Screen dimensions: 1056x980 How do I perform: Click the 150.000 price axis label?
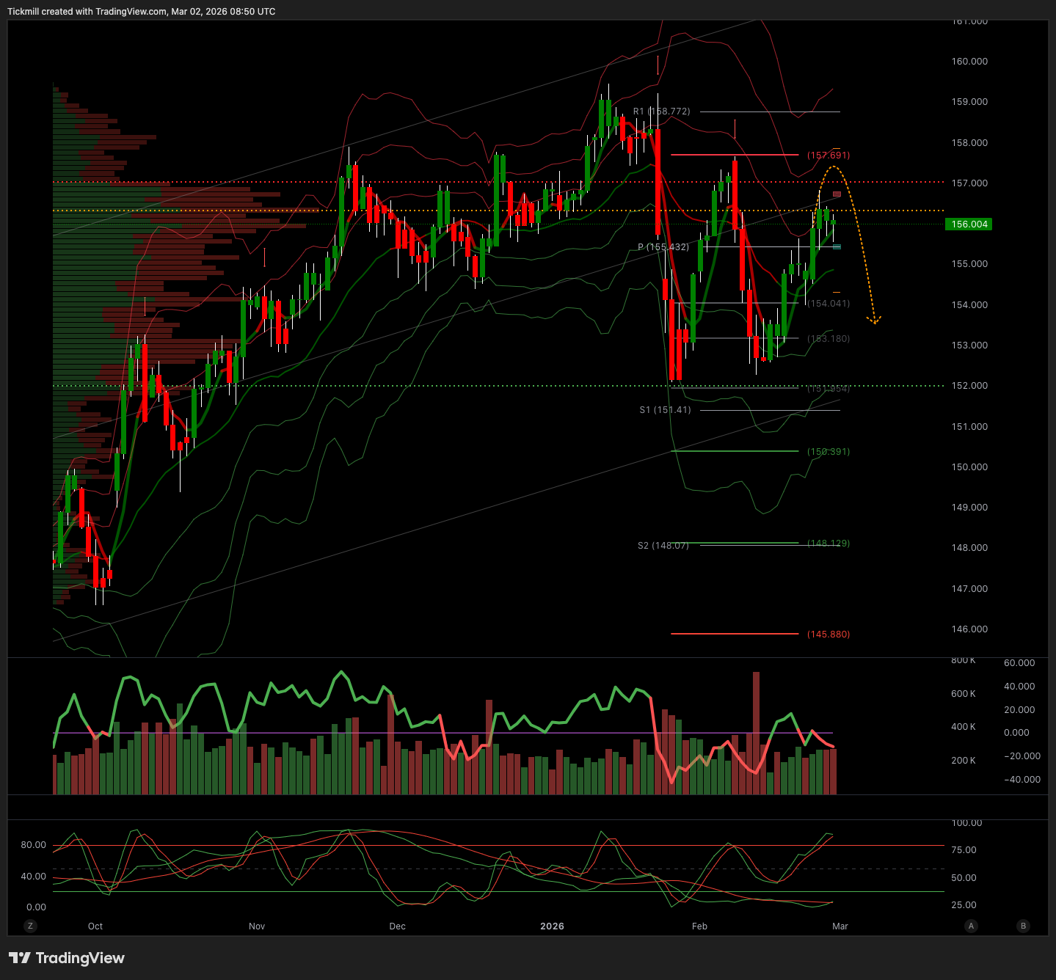[969, 467]
